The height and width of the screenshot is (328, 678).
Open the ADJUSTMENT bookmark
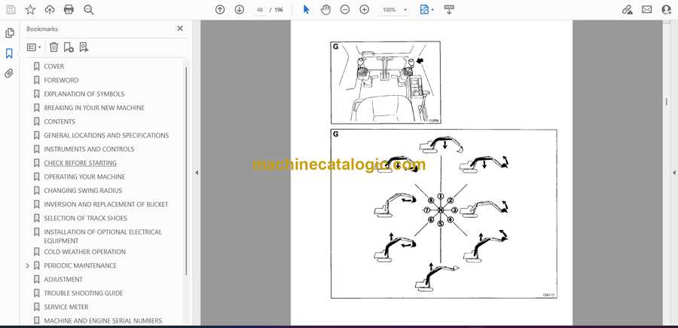pos(63,280)
